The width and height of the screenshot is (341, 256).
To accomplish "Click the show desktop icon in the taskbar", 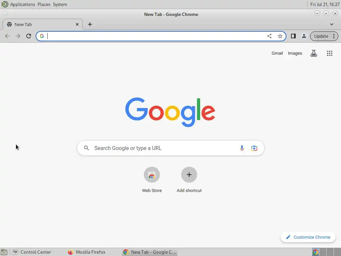I will coord(4,252).
